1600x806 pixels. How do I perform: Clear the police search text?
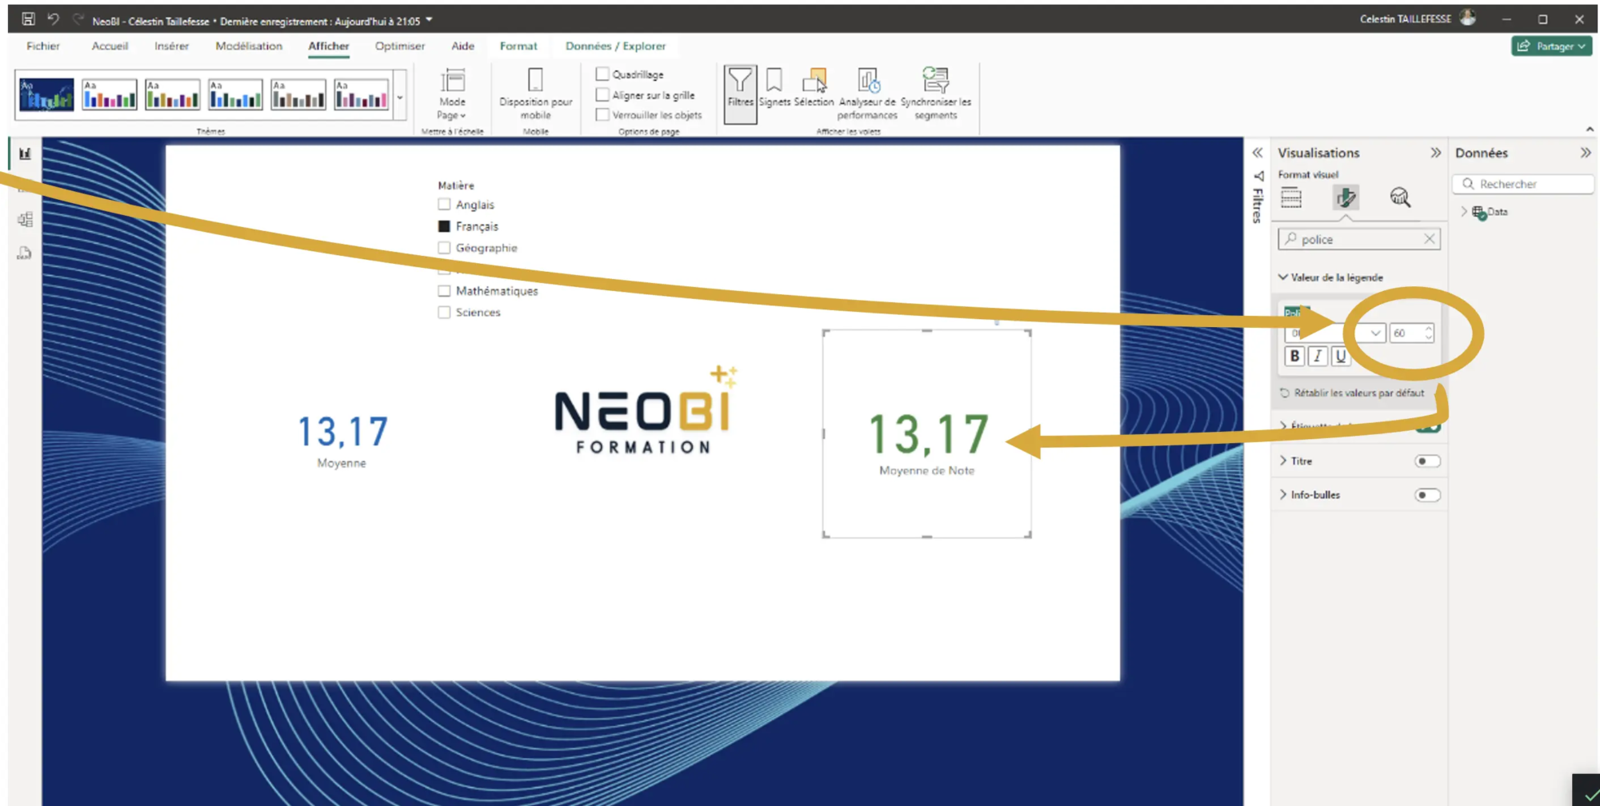point(1429,239)
